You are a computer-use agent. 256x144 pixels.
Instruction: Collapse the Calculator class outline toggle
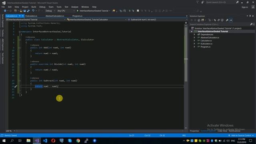click(20, 40)
